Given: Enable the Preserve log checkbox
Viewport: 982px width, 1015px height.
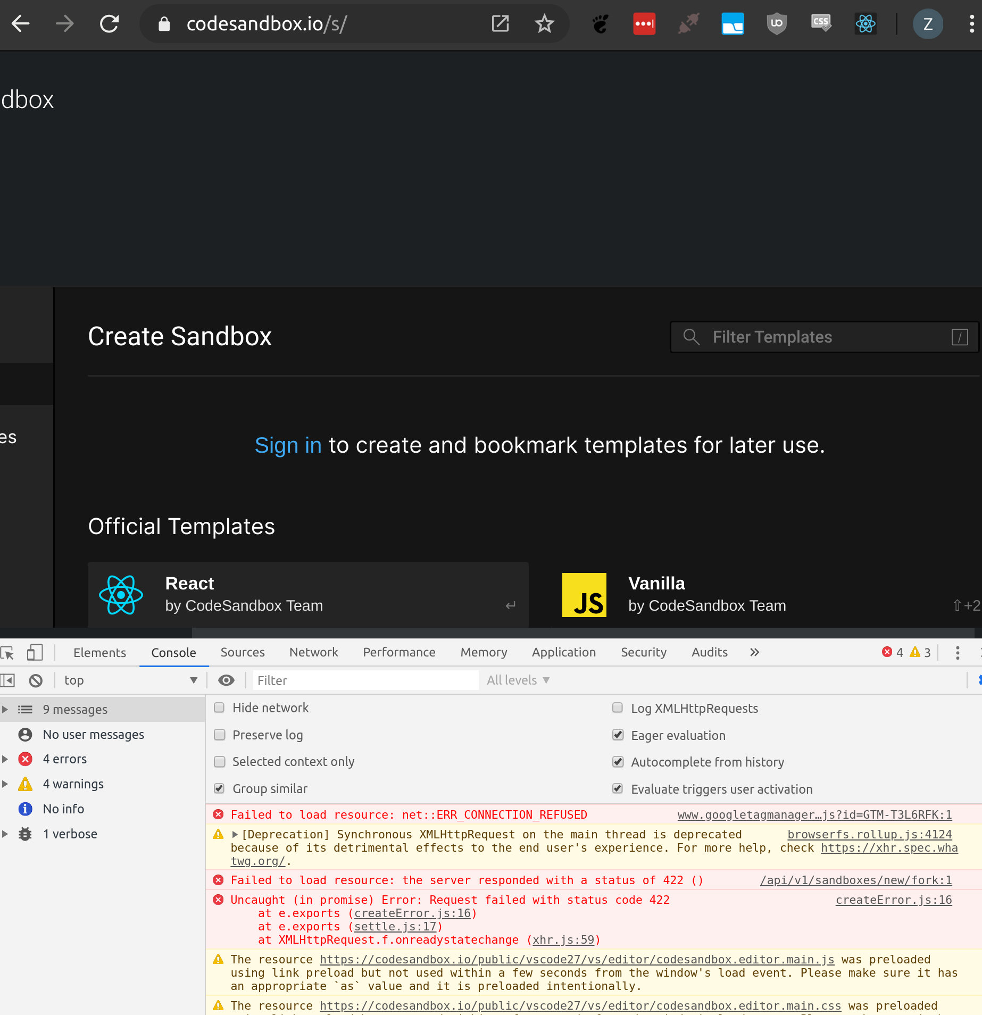Looking at the screenshot, I should 219,735.
